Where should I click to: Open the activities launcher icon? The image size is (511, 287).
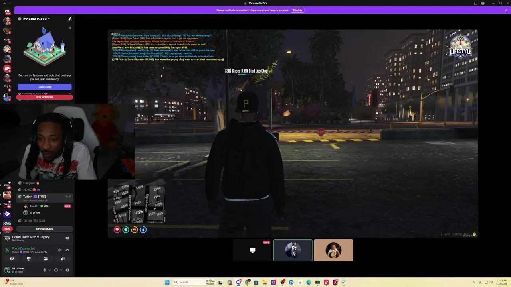46,259
